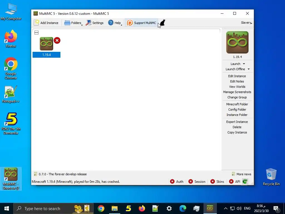Collapse the instance group toggle
Screen dimensions: 285x214
(x=36, y=33)
